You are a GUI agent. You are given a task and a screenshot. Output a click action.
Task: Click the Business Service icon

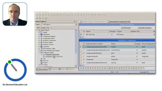[x=42, y=44]
